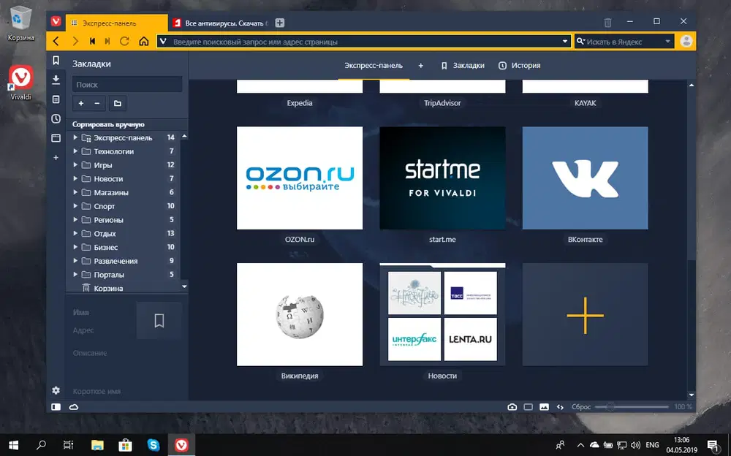Go to the Home page

tap(144, 42)
